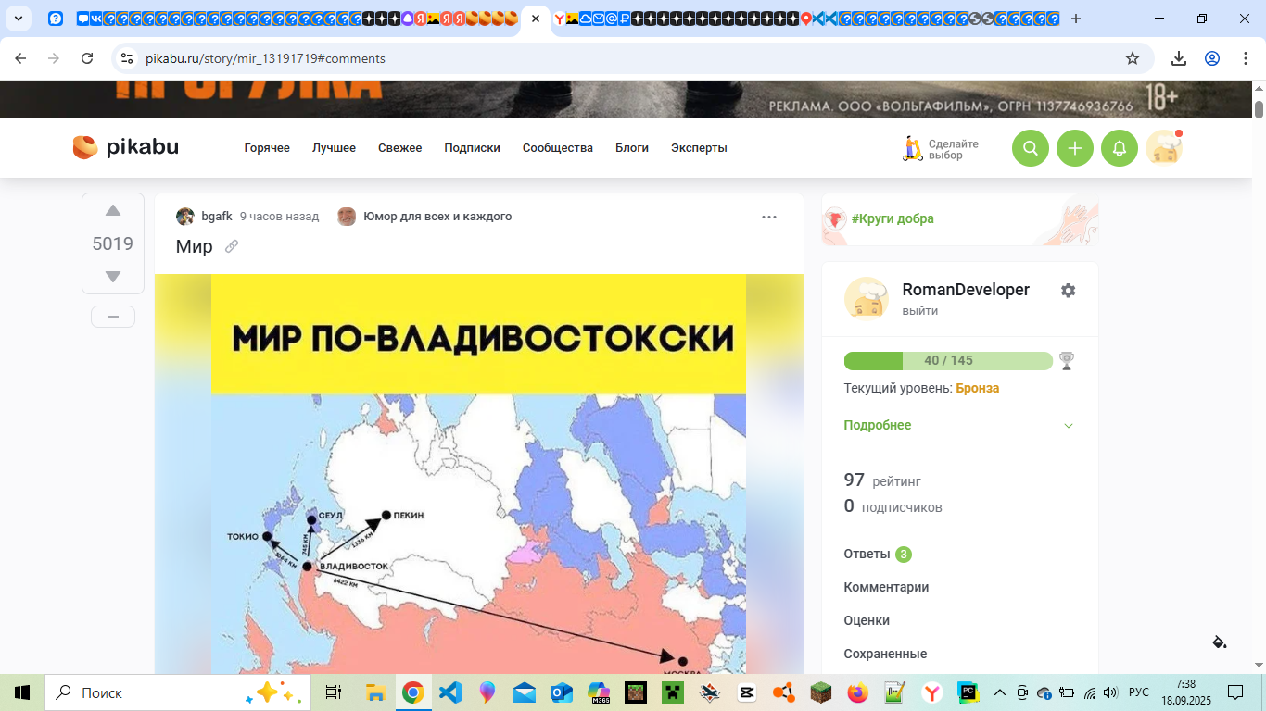Click the Pikabu logo
The height and width of the screenshot is (711, 1266).
click(126, 147)
